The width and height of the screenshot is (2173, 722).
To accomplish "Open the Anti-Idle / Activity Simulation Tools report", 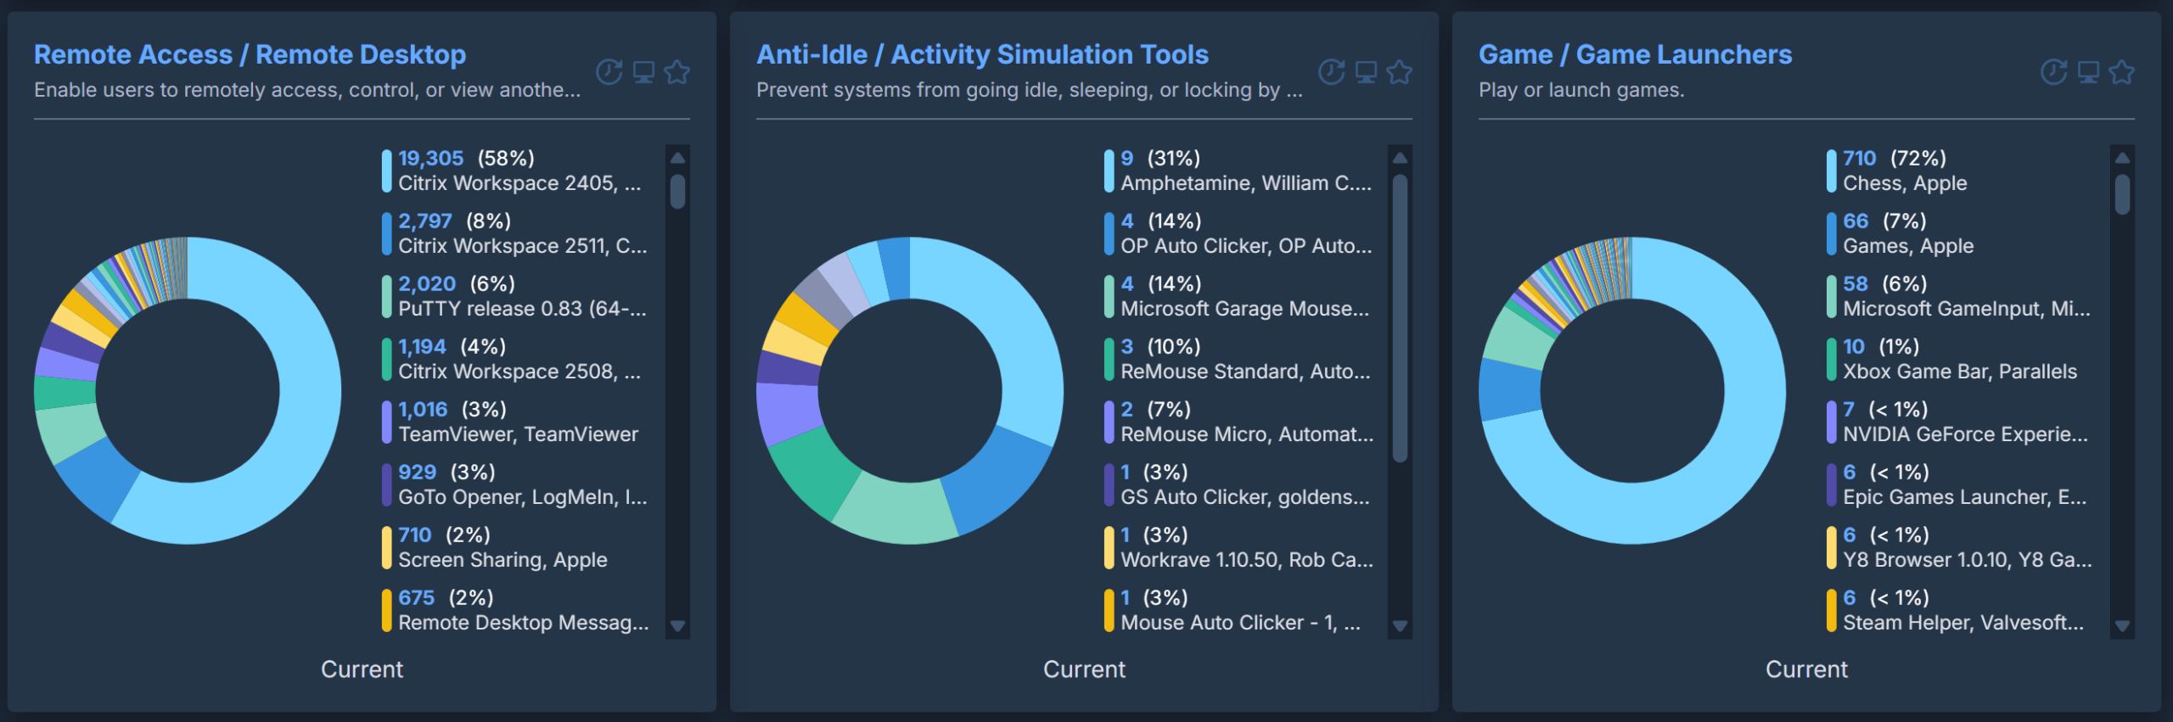I will point(982,53).
